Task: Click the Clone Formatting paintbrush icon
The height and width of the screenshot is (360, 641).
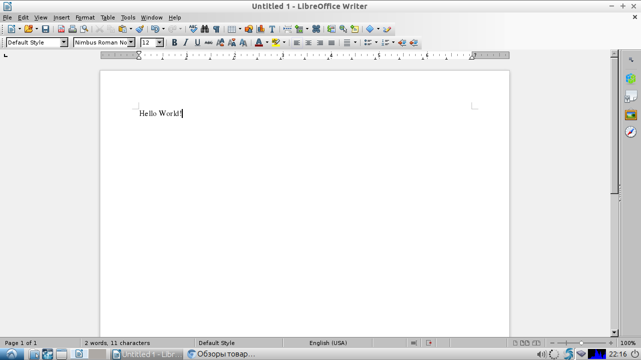Action: pos(140,29)
